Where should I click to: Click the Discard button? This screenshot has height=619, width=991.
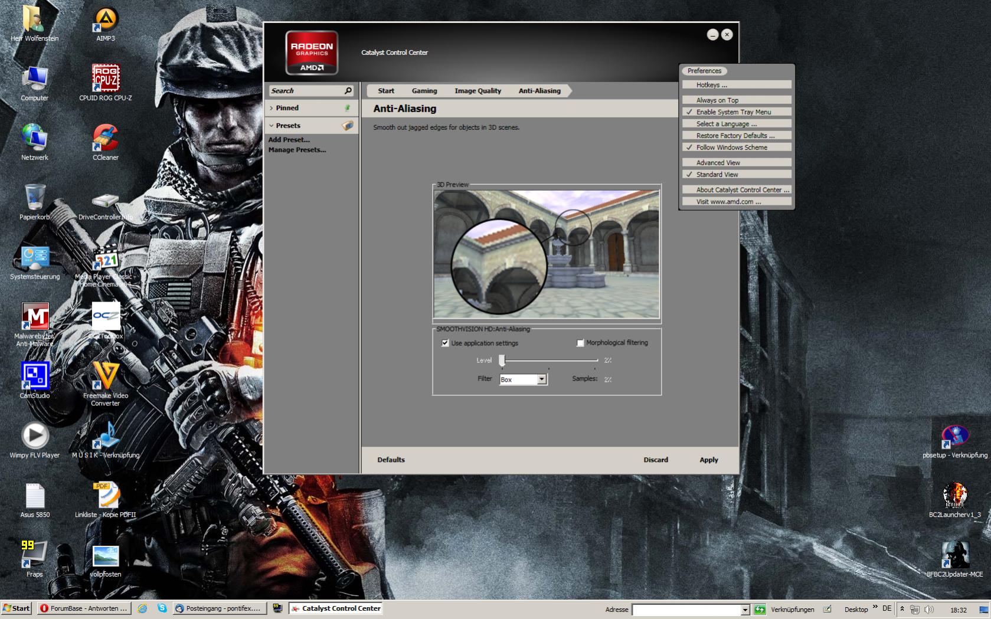[x=656, y=460]
